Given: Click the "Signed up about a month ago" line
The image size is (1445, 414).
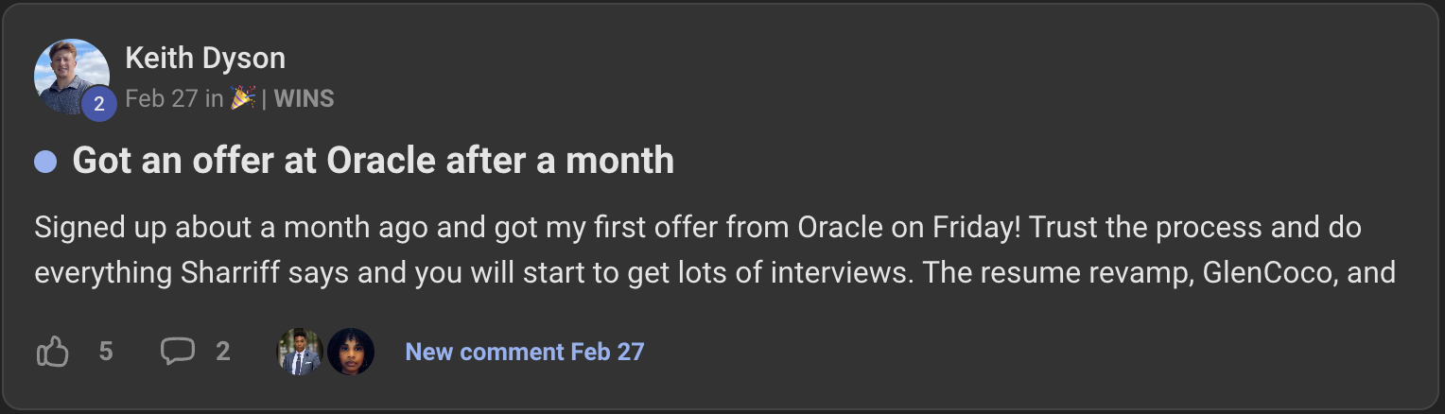Looking at the screenshot, I should coord(696,228).
